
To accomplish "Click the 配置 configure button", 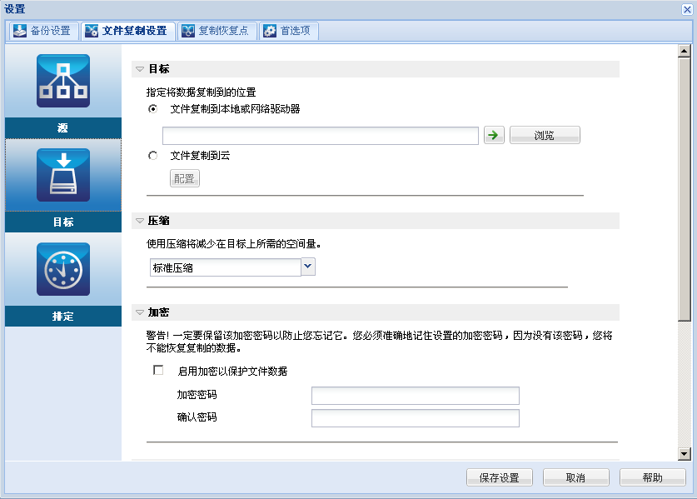I will (185, 179).
